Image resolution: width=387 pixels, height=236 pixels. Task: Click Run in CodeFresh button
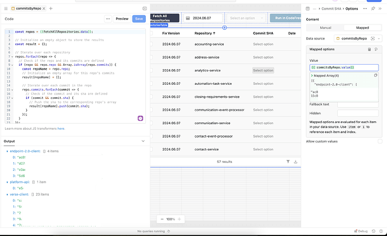click(x=285, y=18)
